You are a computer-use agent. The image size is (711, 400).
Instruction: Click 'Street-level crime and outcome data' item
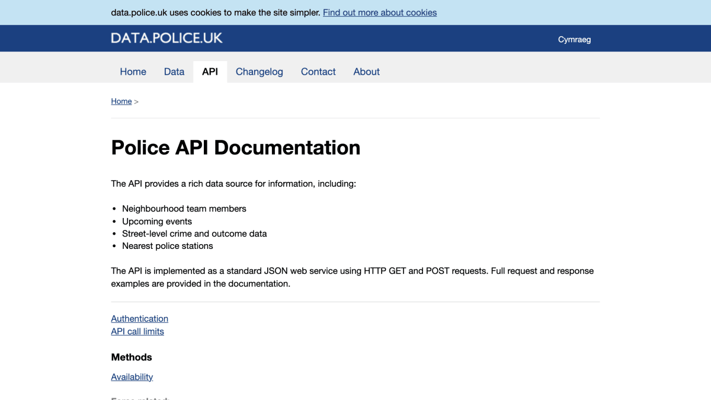[x=194, y=233]
